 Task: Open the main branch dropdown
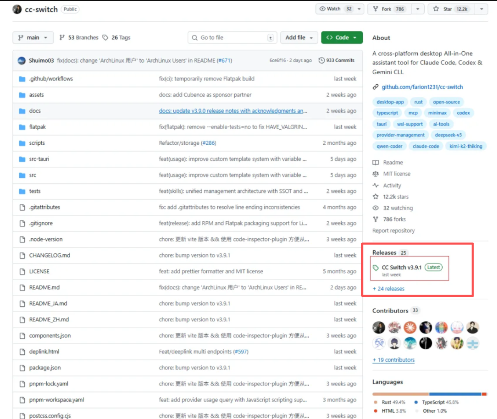(x=33, y=38)
